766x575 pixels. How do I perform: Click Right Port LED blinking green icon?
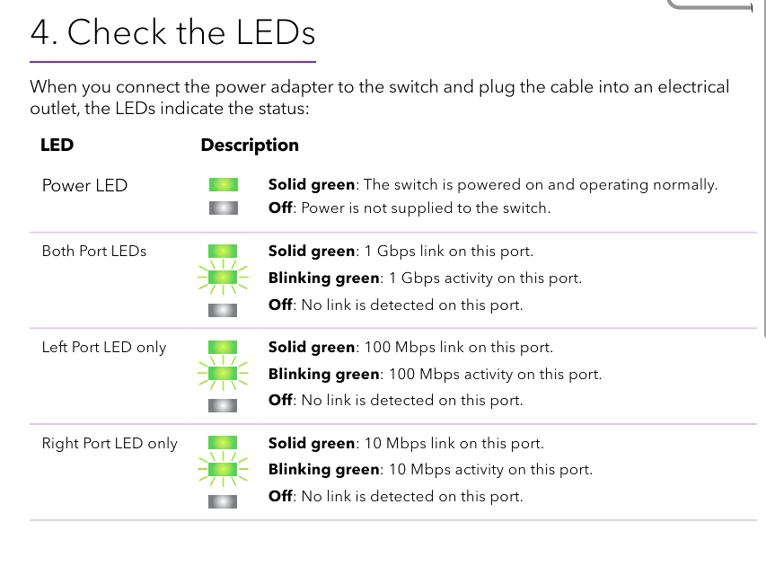(x=223, y=469)
